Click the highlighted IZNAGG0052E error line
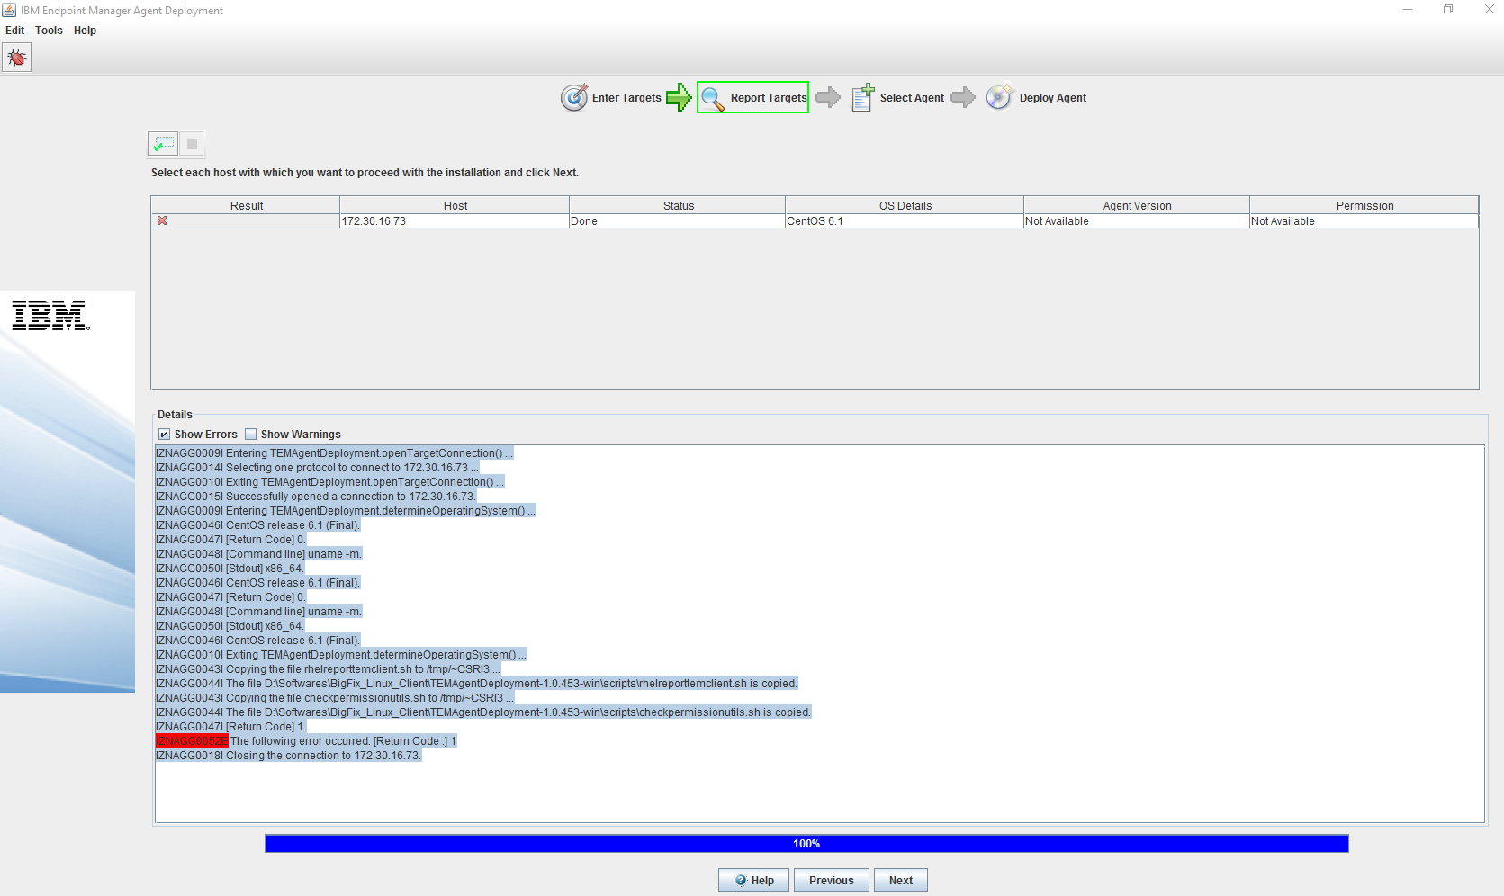 click(x=191, y=740)
